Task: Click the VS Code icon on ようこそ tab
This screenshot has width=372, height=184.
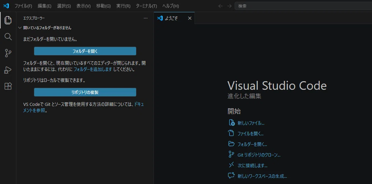Action: click(x=160, y=18)
